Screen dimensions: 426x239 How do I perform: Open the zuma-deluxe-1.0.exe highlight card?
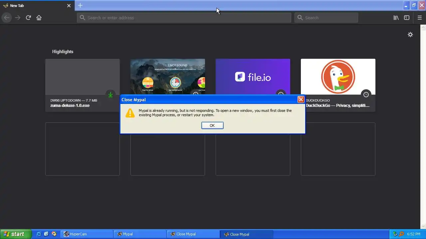point(83,85)
